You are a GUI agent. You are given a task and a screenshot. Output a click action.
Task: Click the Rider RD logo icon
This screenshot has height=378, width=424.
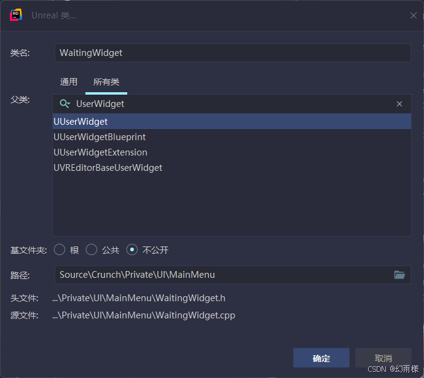[16, 15]
